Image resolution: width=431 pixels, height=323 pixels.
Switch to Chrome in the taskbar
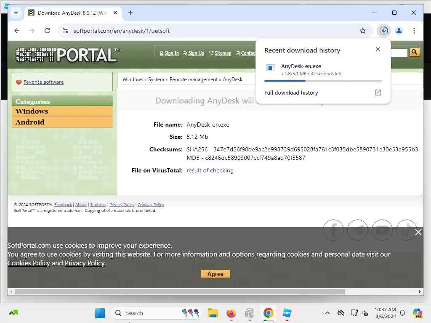point(268,313)
